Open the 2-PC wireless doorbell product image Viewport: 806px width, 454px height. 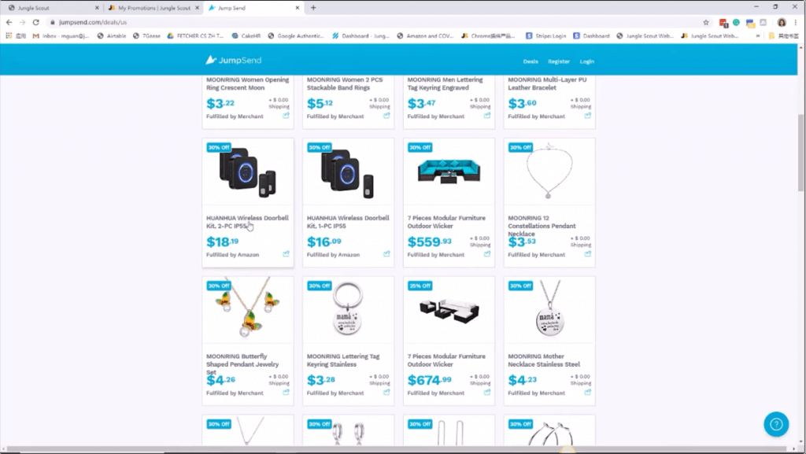(x=248, y=173)
